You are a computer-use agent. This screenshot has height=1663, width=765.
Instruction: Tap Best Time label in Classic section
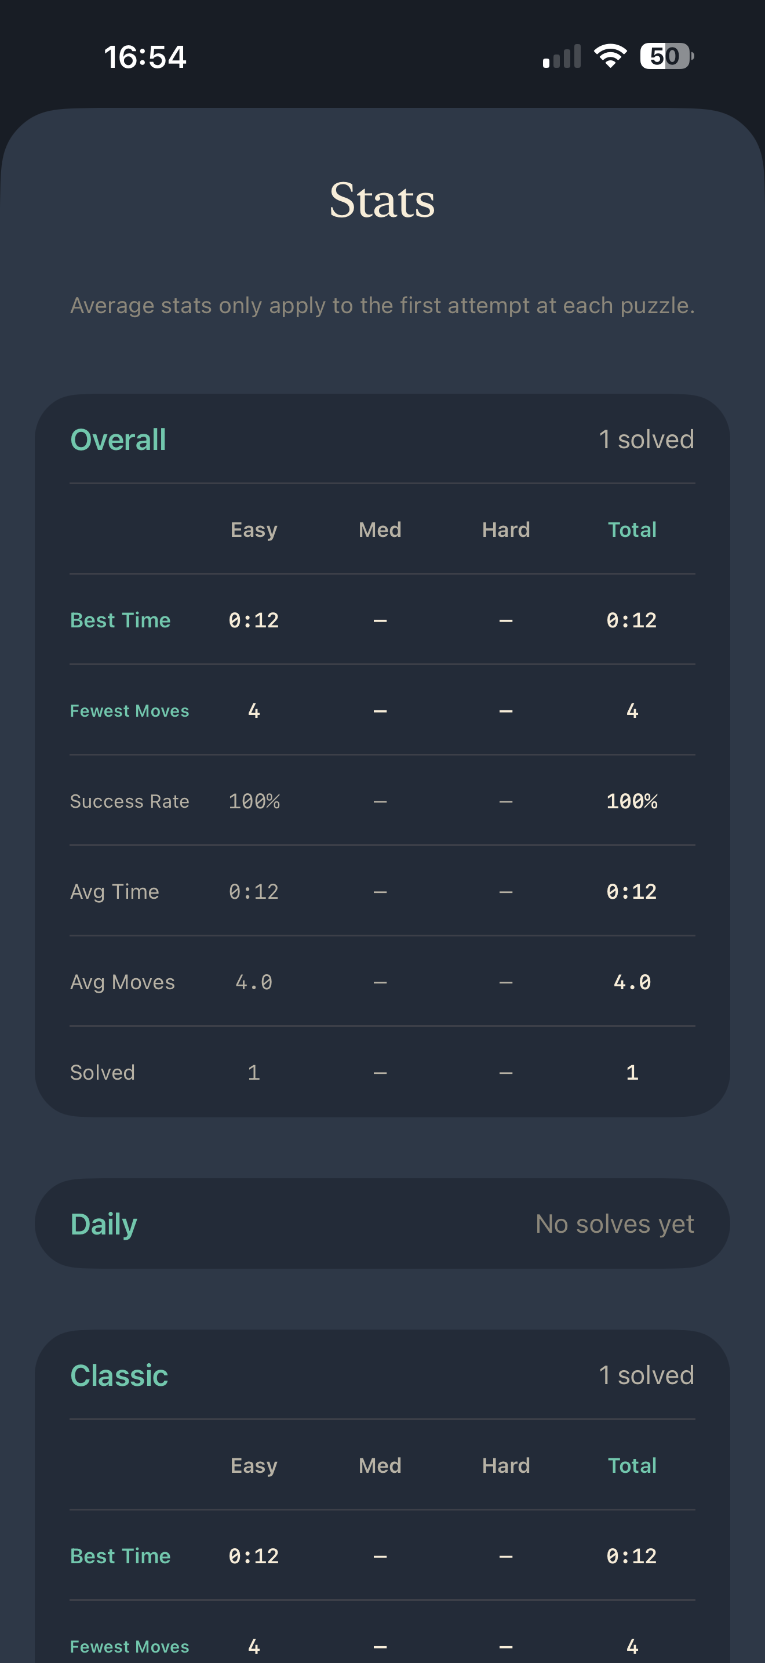[121, 1555]
